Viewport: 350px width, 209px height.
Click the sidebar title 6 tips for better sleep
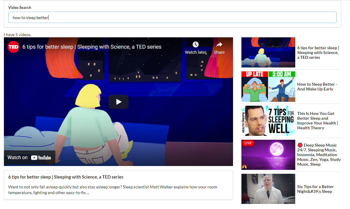318,52
